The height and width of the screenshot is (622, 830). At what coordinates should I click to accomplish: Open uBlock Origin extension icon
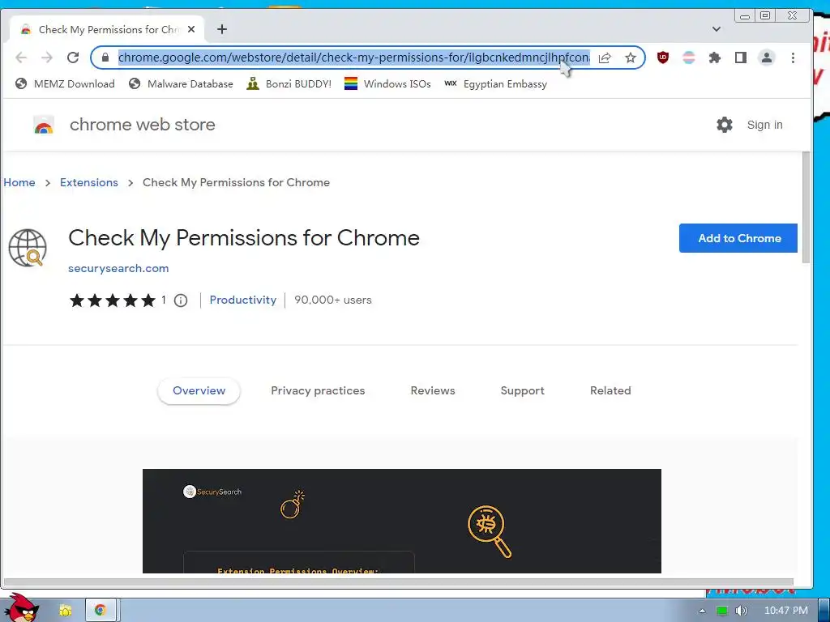[x=663, y=58]
